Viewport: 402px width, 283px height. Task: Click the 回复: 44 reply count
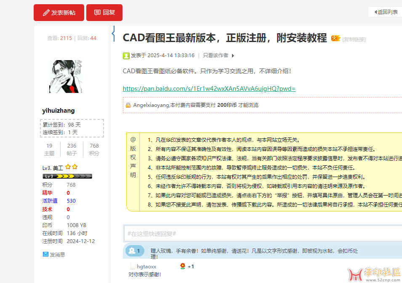(x=87, y=38)
